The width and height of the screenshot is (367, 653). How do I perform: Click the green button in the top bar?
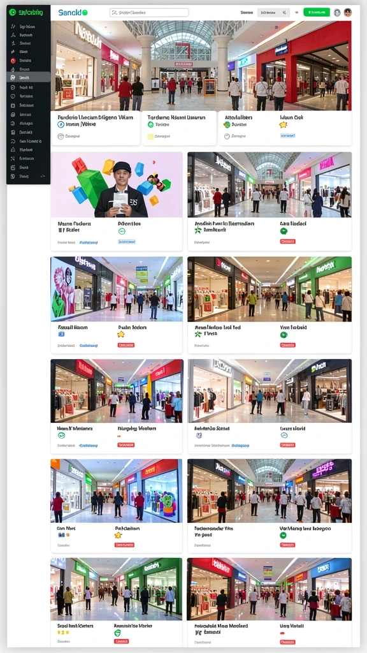(x=317, y=13)
